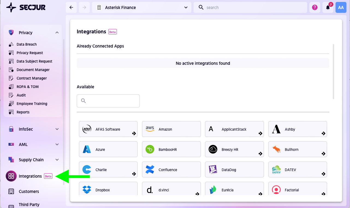Open Integrations in sidebar
The image size is (350, 208).
point(30,176)
